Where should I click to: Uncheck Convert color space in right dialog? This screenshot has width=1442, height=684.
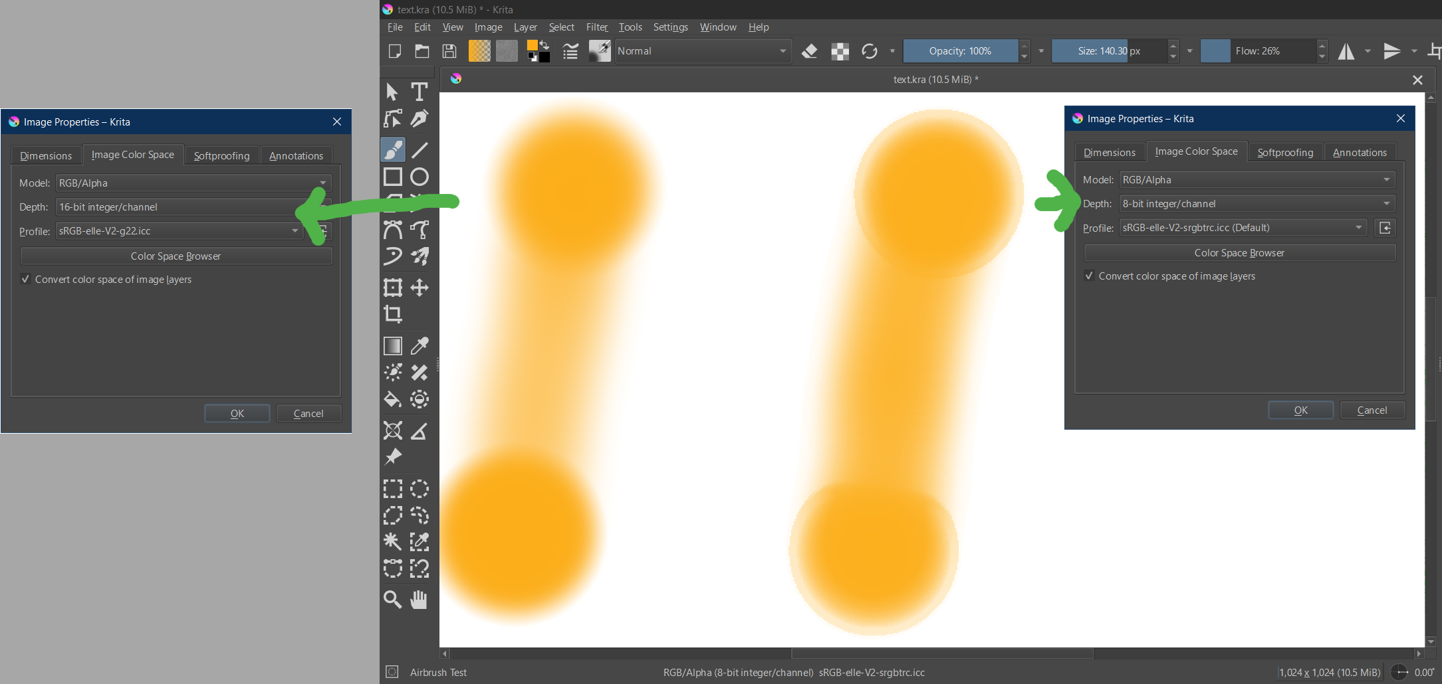[1089, 276]
